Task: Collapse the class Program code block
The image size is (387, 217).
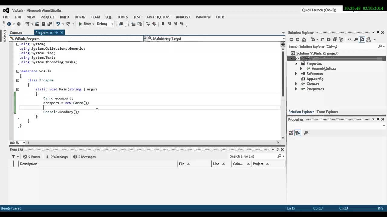Action: coord(18,80)
